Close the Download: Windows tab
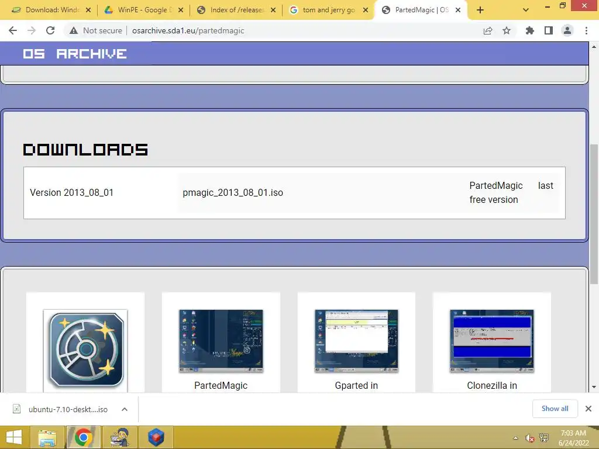The width and height of the screenshot is (599, 449). tap(88, 10)
